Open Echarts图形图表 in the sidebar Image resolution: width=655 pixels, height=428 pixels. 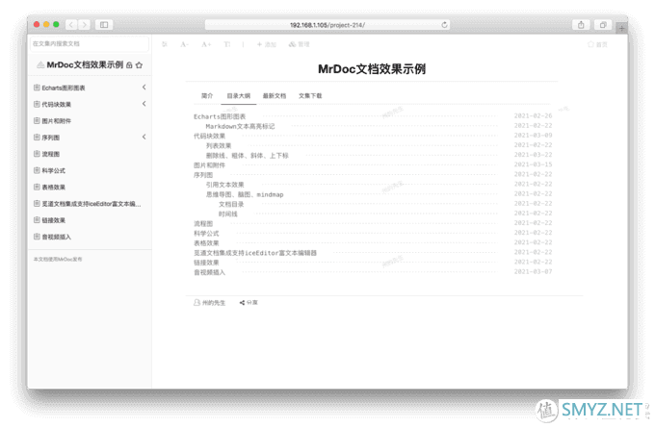click(x=63, y=88)
